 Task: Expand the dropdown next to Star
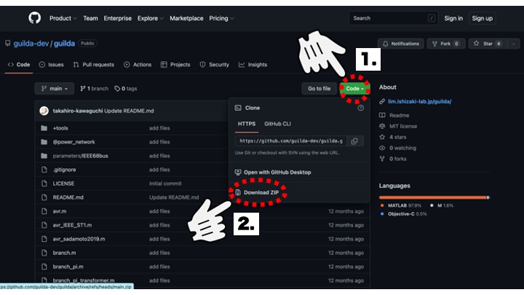(x=514, y=44)
